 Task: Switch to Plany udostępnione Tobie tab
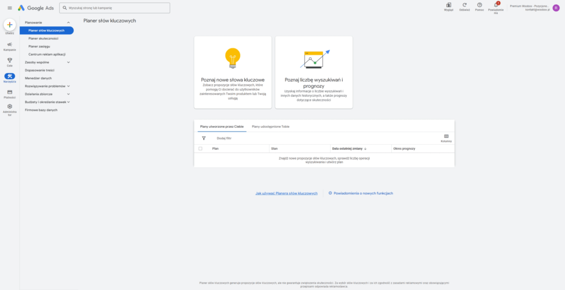pos(270,127)
